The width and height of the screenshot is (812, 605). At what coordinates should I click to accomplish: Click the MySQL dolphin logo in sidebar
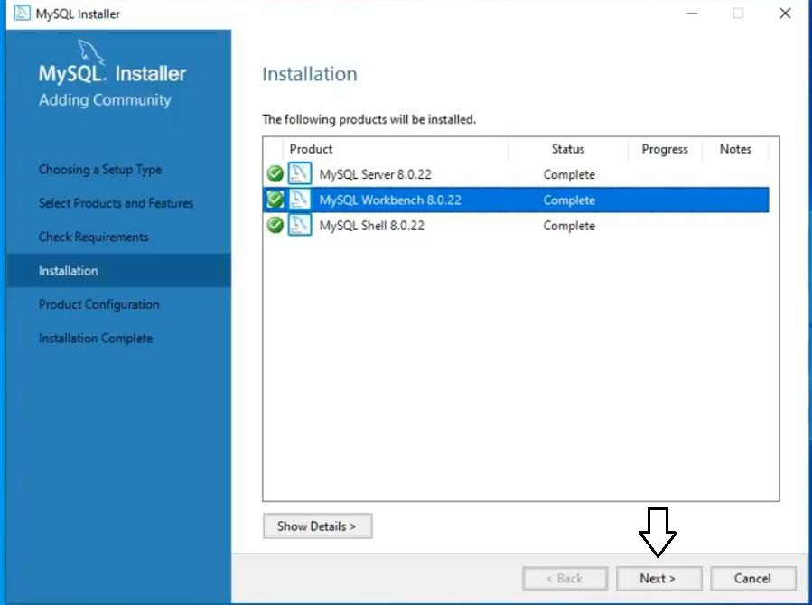[x=90, y=52]
